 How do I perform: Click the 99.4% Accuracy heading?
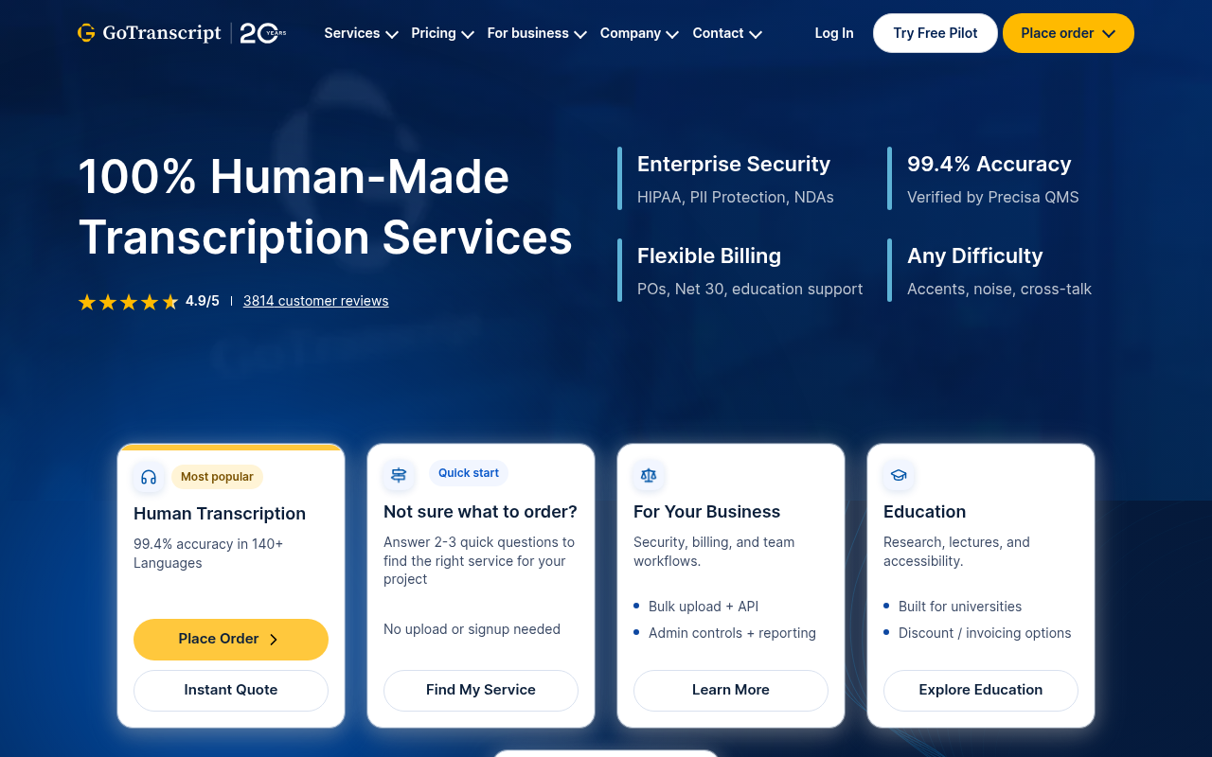989,164
